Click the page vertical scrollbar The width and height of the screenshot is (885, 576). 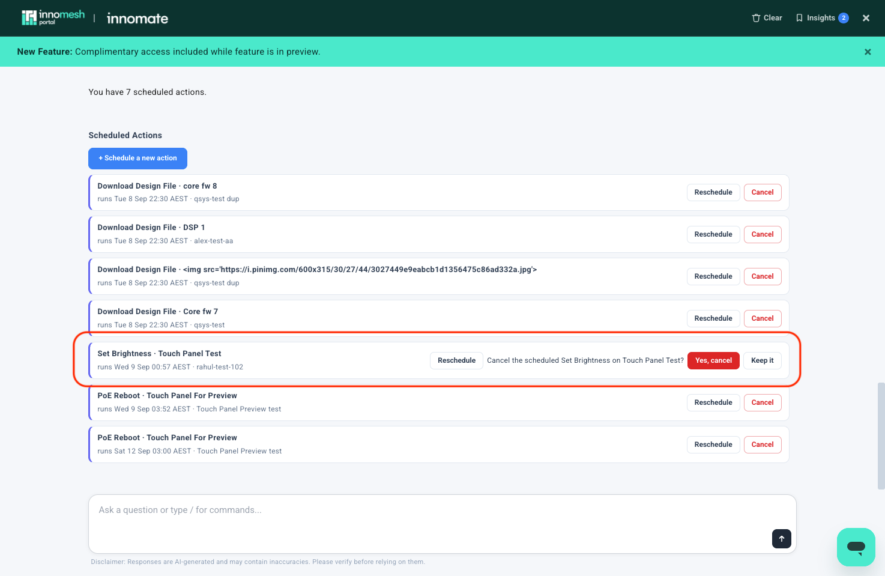881,435
